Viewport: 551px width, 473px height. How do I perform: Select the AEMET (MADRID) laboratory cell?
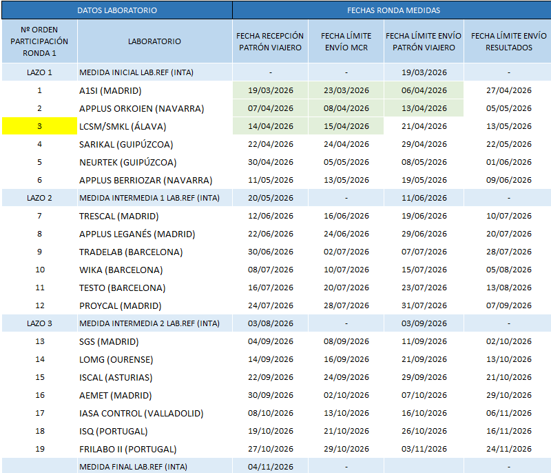(115, 395)
